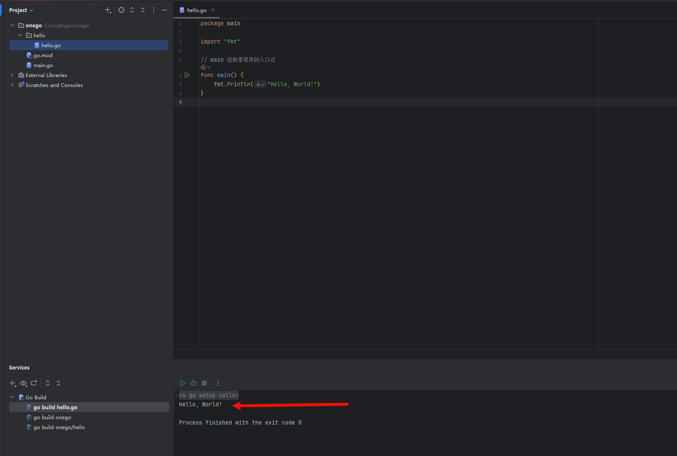Open more run actions three-dot menu
This screenshot has width=677, height=456.
point(218,383)
